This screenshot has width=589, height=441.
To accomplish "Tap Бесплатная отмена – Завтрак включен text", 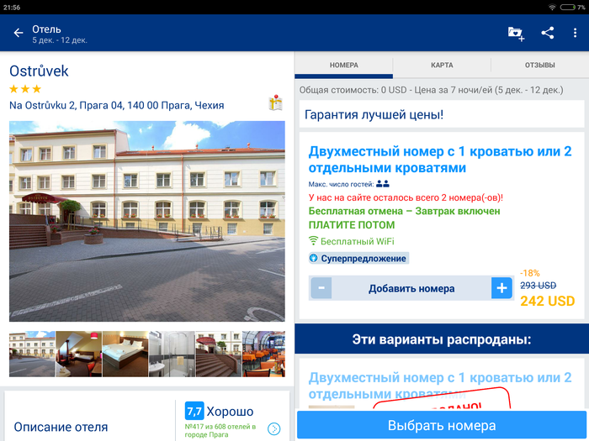I will 404,211.
